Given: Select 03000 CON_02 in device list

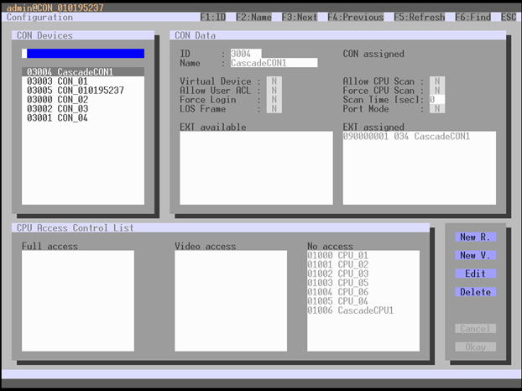Looking at the screenshot, I should (83, 99).
